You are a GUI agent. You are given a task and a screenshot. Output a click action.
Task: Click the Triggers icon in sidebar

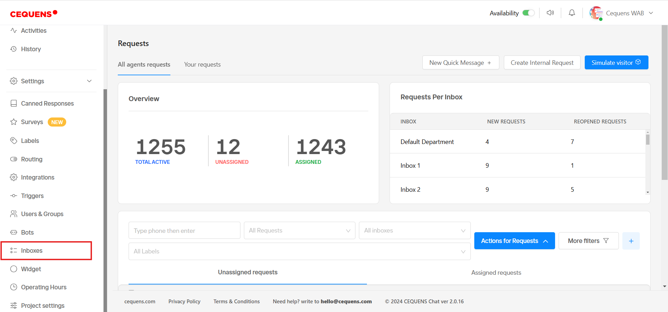14,196
